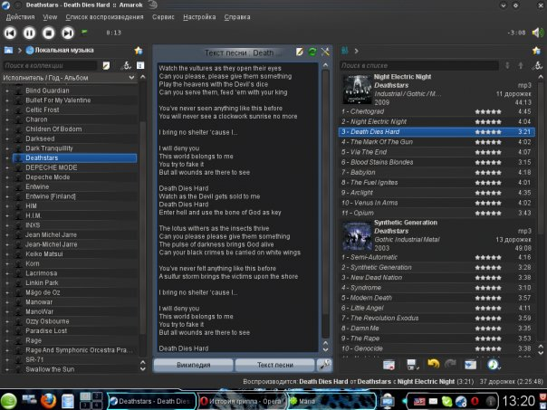The height and width of the screenshot is (410, 547).
Task: Open the Сервис menu
Action: click(x=163, y=16)
